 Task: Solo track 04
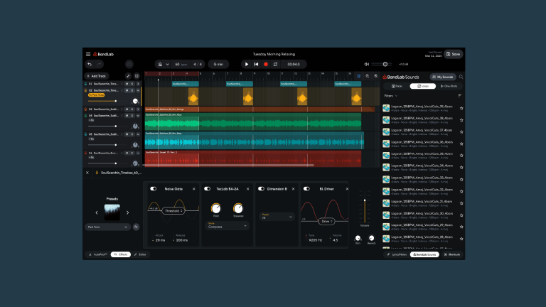[x=132, y=116]
